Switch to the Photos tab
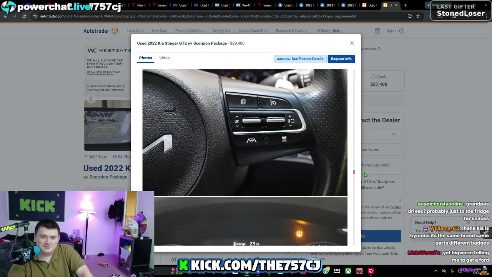 [x=145, y=58]
